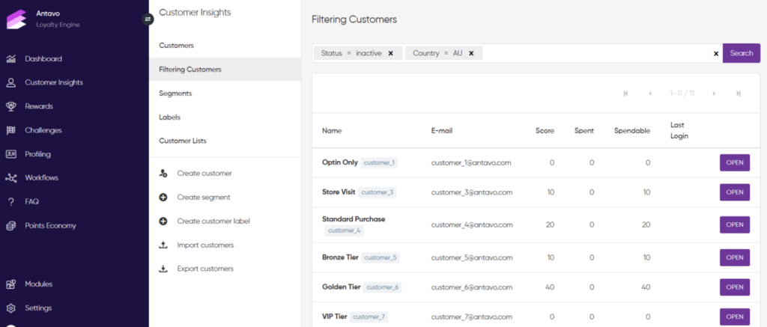
Task: Select the Labels submenu item
Action: tap(225, 117)
